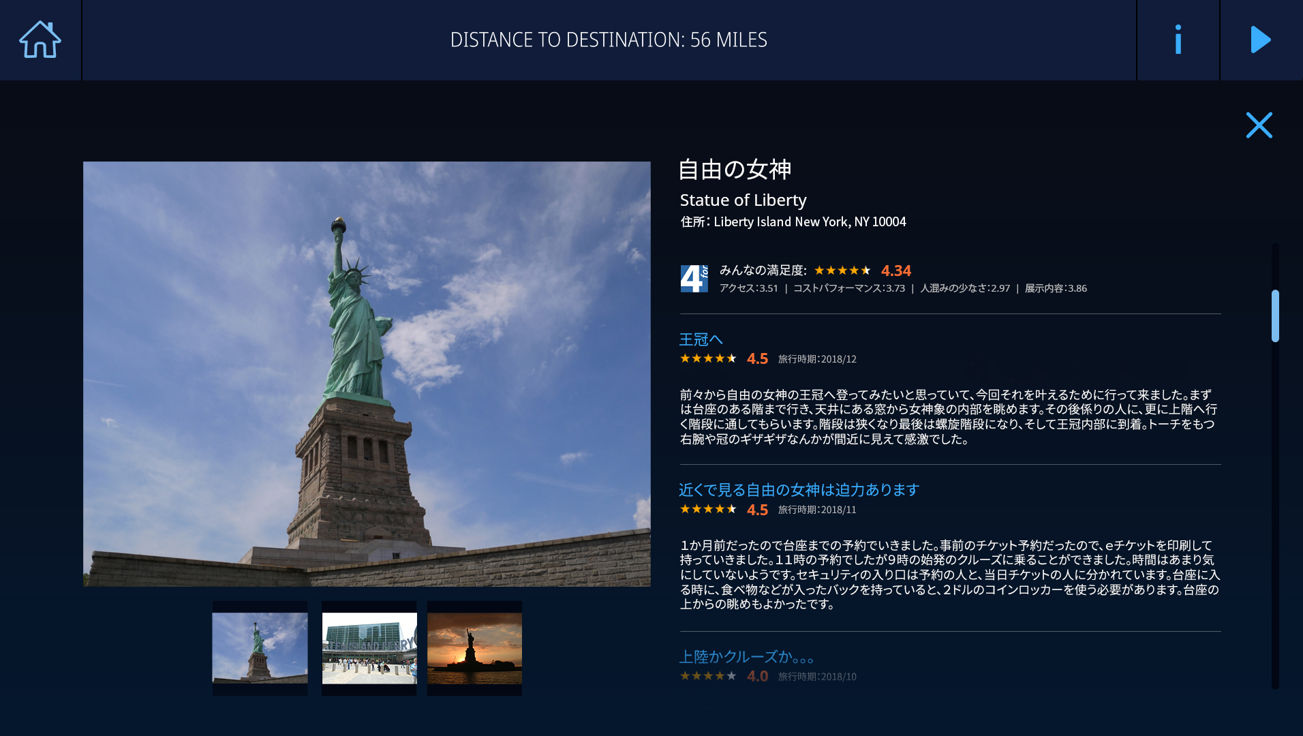Click the 人混みの少なさ:2.97 score

click(965, 288)
